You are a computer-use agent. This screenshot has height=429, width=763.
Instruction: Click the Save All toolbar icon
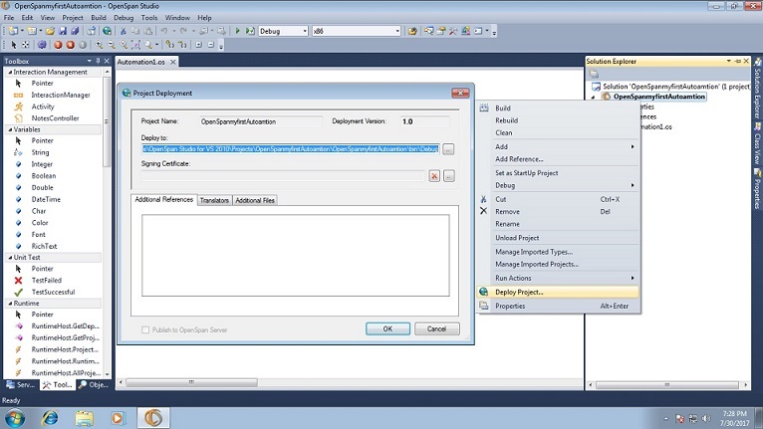(x=75, y=31)
